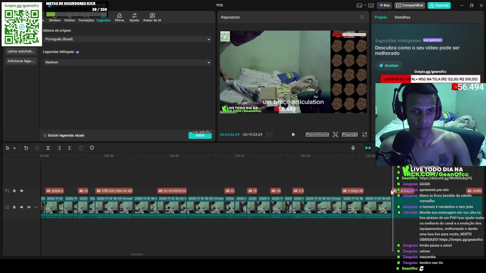This screenshot has height=273, width=486.
Task: Delete left of playhead trim tool
Action: pos(59,148)
